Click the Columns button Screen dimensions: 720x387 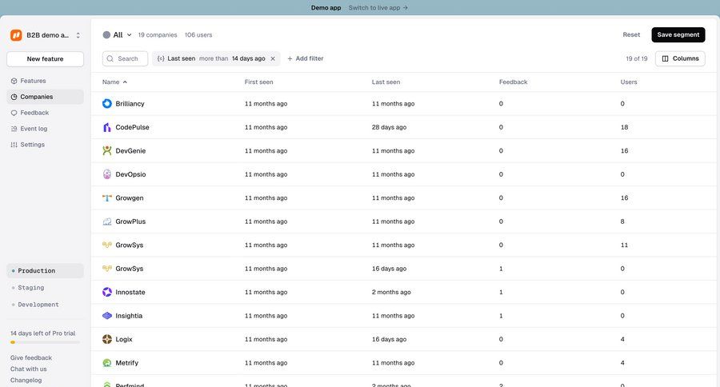click(680, 58)
